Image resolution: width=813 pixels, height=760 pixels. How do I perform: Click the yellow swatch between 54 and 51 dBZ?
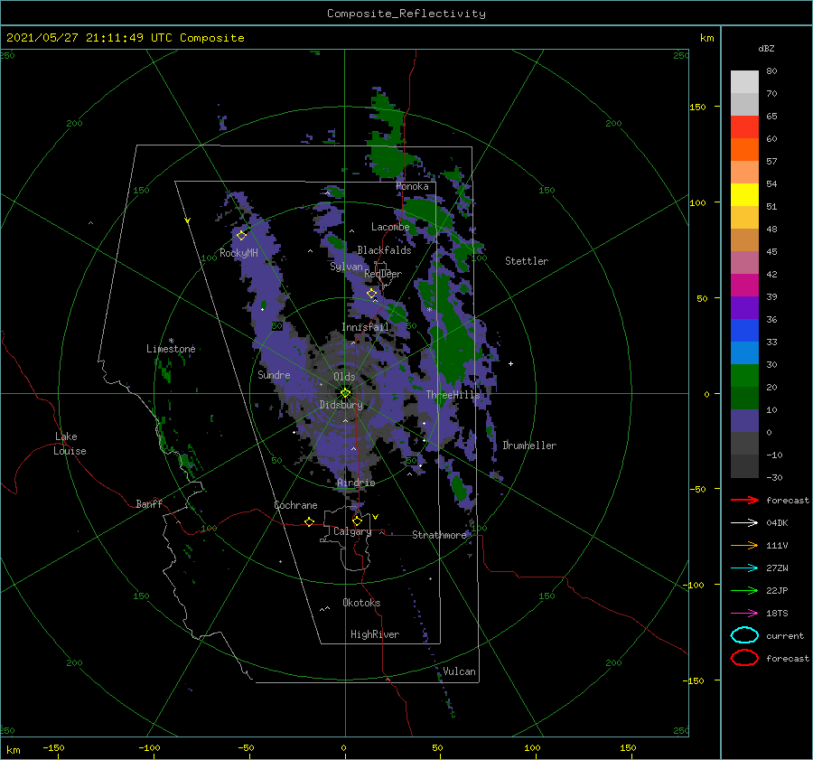tap(744, 194)
